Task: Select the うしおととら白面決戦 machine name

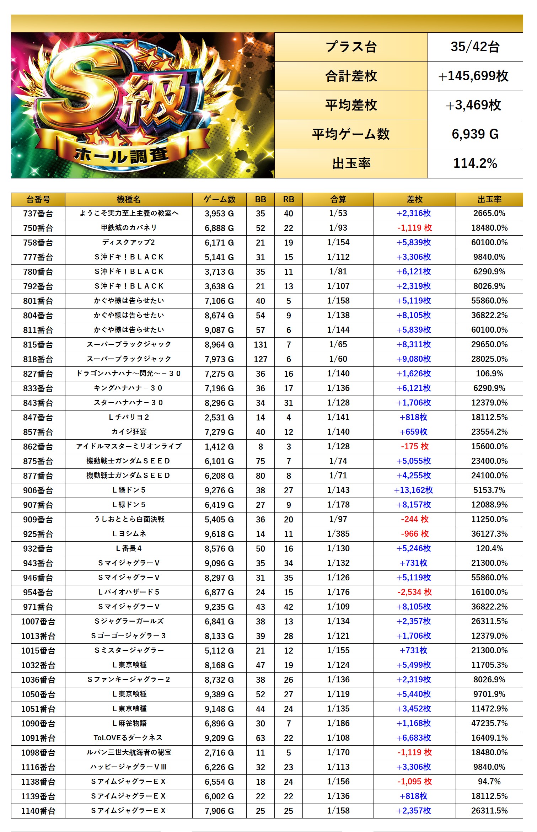Action: coord(129,519)
